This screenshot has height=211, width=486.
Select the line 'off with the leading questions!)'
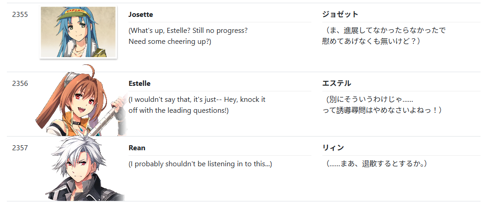[178, 111]
